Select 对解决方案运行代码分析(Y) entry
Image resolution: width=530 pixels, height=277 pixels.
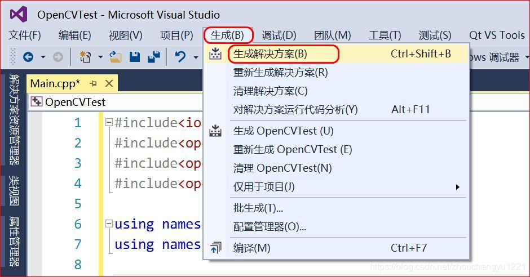click(336, 110)
